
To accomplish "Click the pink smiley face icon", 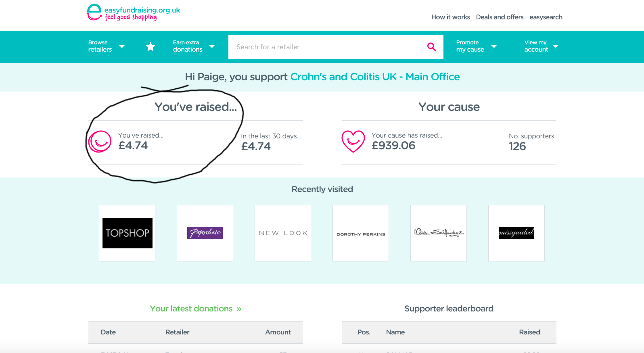I will coord(100,142).
